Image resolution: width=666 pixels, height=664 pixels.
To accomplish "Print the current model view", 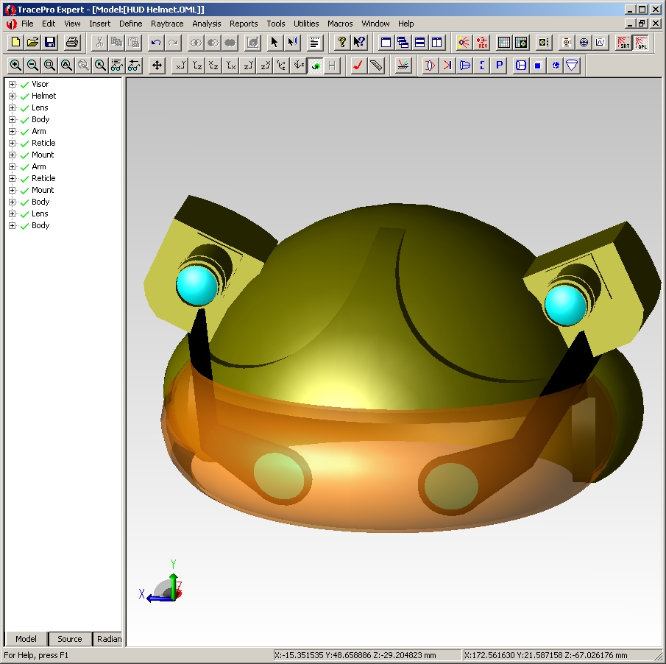I will [x=71, y=43].
